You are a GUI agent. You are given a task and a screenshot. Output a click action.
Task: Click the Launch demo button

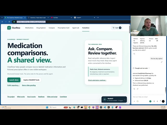coord(14,80)
